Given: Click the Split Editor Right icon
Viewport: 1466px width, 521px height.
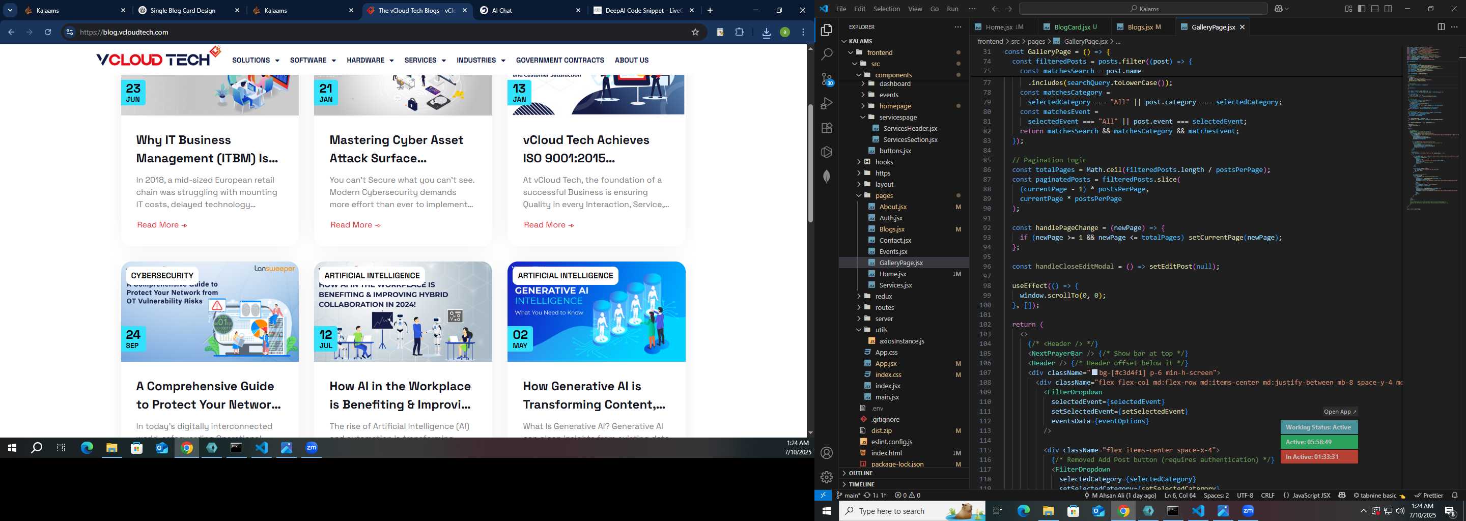Looking at the screenshot, I should click(x=1441, y=27).
